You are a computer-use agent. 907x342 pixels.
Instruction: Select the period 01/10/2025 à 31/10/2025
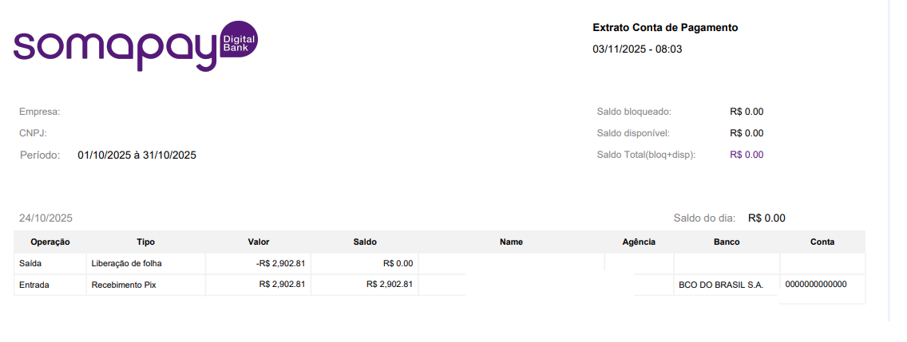click(137, 155)
